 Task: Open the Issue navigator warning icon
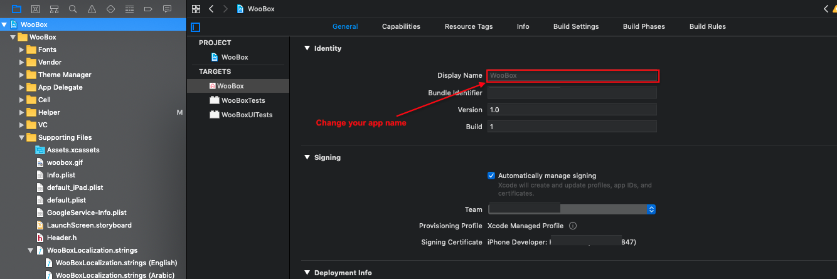click(x=92, y=9)
